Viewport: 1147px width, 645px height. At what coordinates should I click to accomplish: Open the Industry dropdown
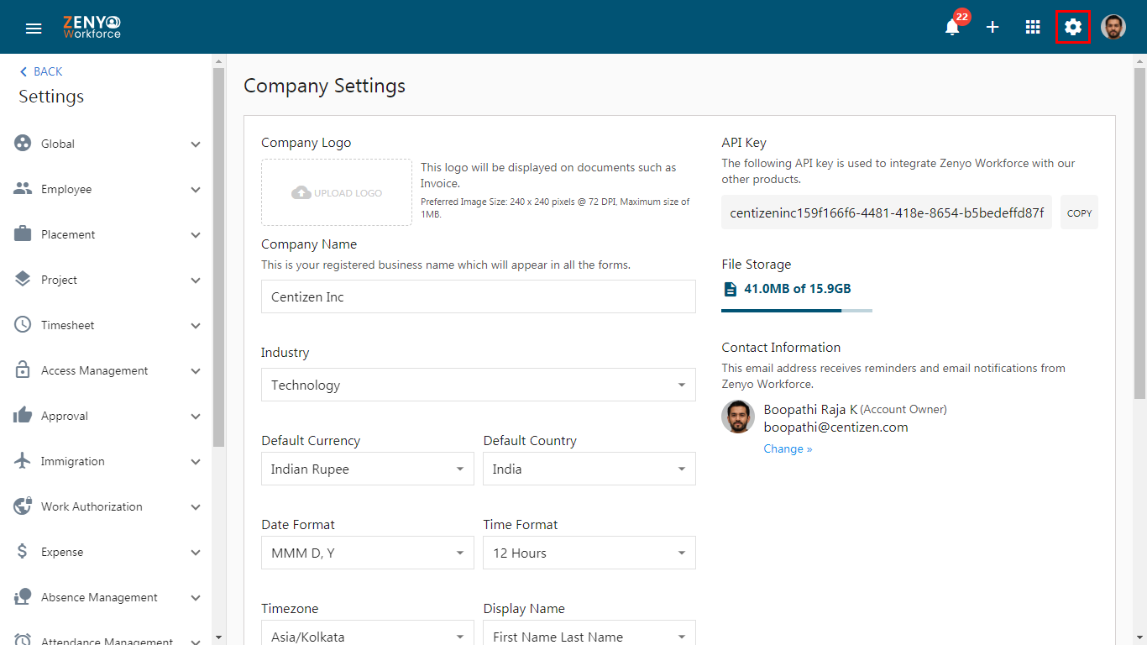tap(479, 385)
